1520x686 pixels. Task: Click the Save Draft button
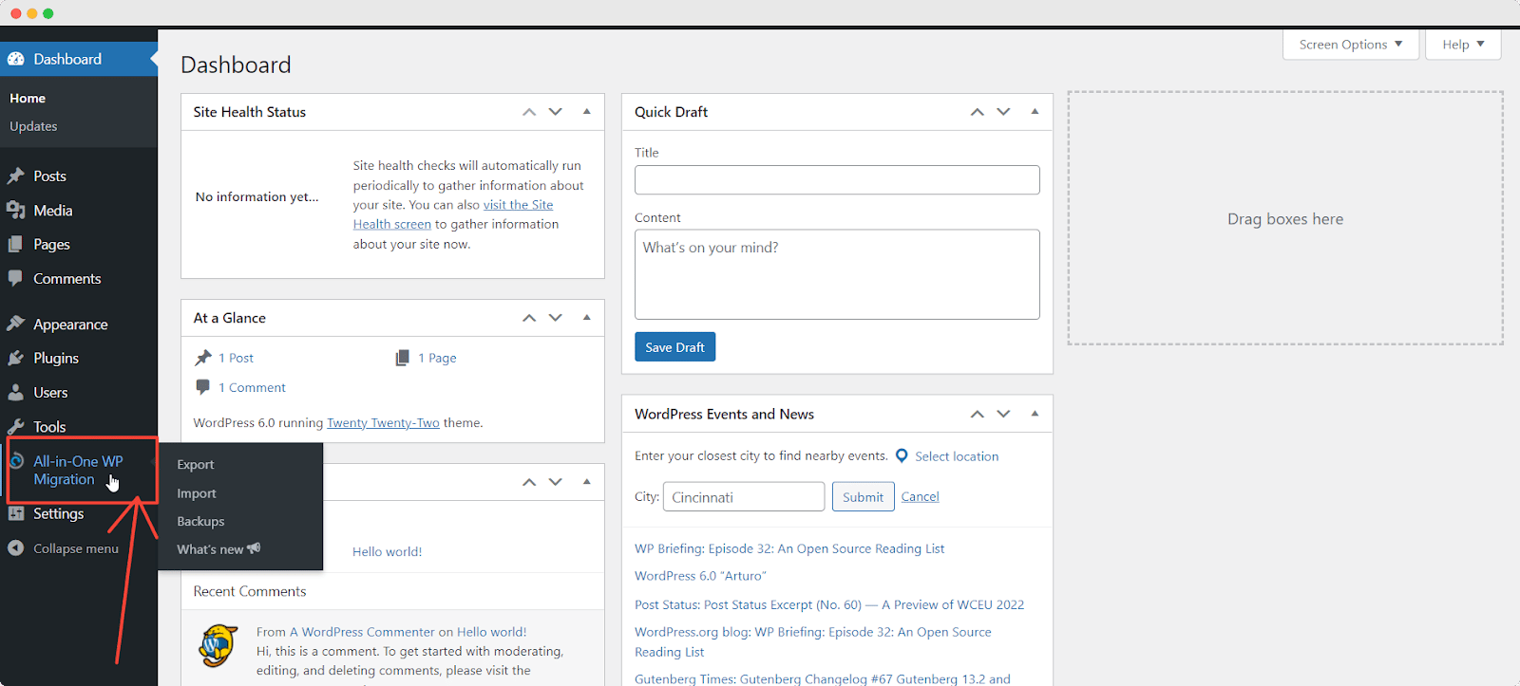click(x=674, y=347)
